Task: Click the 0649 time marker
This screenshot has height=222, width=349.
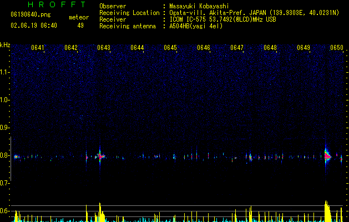Action: 304,48
